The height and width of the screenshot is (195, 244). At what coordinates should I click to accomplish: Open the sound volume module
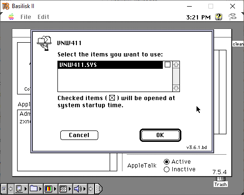coord(78,189)
